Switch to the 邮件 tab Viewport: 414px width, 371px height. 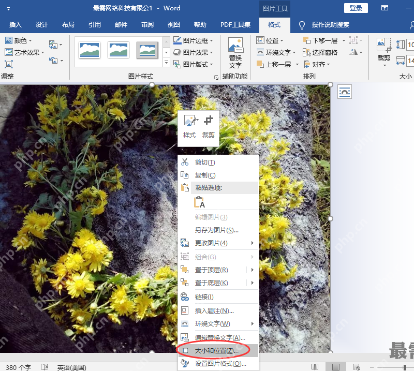point(121,25)
